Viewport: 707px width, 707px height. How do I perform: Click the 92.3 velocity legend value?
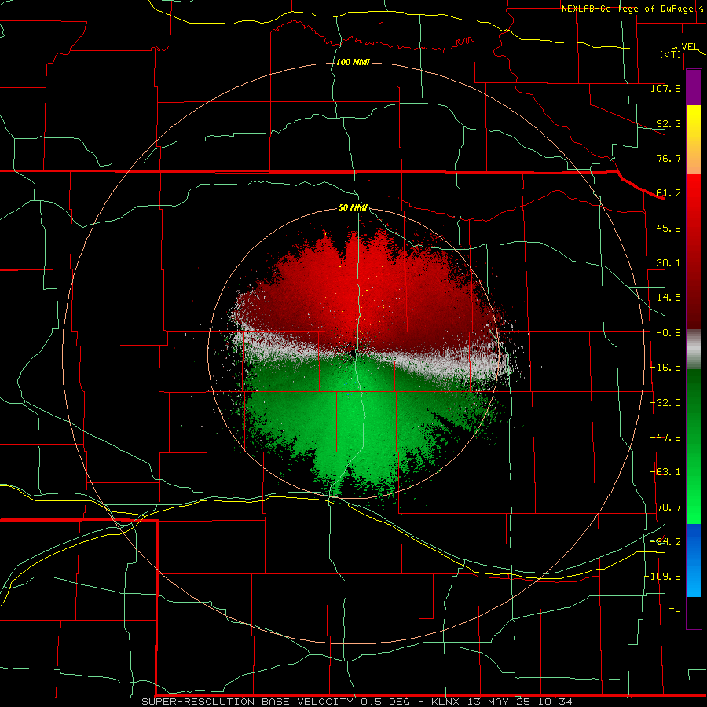point(669,123)
